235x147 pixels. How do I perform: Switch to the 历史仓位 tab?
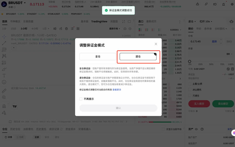[15, 129]
